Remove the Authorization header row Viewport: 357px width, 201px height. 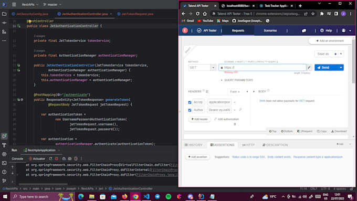click(x=235, y=110)
